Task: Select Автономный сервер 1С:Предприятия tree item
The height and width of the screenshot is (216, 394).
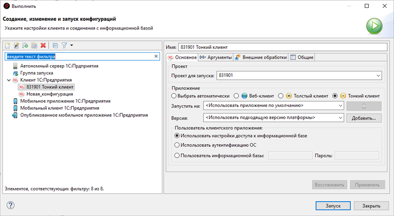Action: point(59,66)
